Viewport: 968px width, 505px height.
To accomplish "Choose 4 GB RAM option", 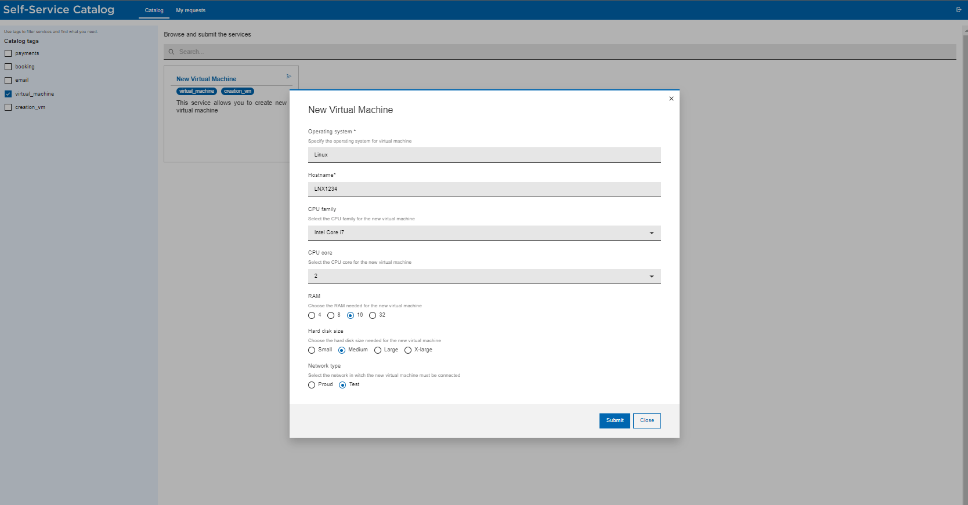I will [312, 315].
